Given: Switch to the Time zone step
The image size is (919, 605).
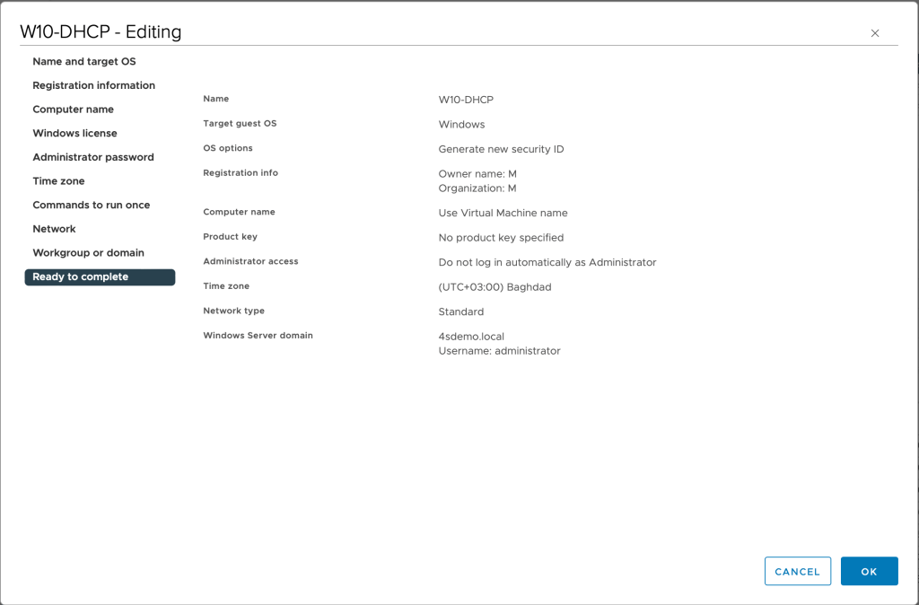Looking at the screenshot, I should point(58,181).
